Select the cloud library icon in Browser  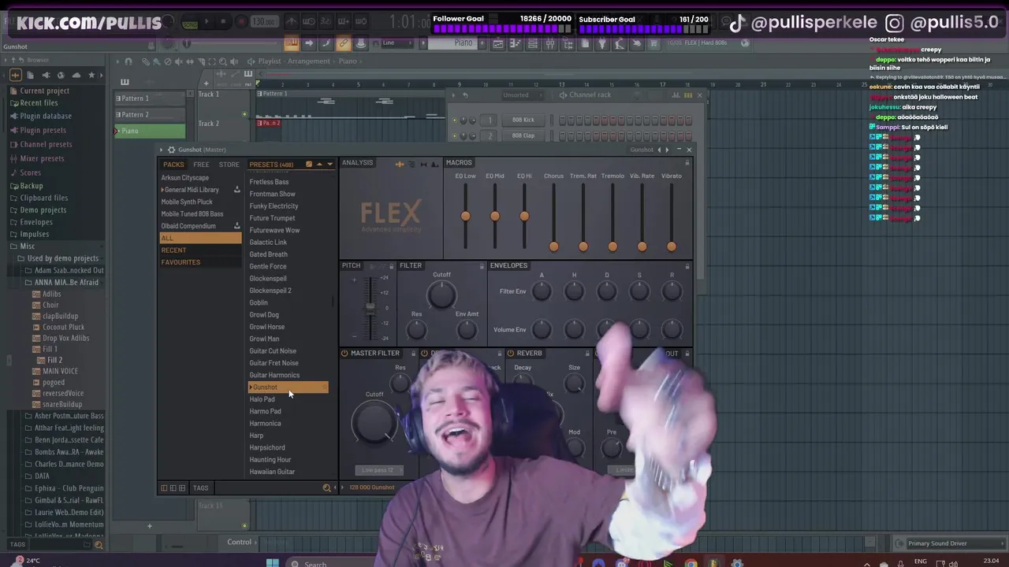click(76, 75)
